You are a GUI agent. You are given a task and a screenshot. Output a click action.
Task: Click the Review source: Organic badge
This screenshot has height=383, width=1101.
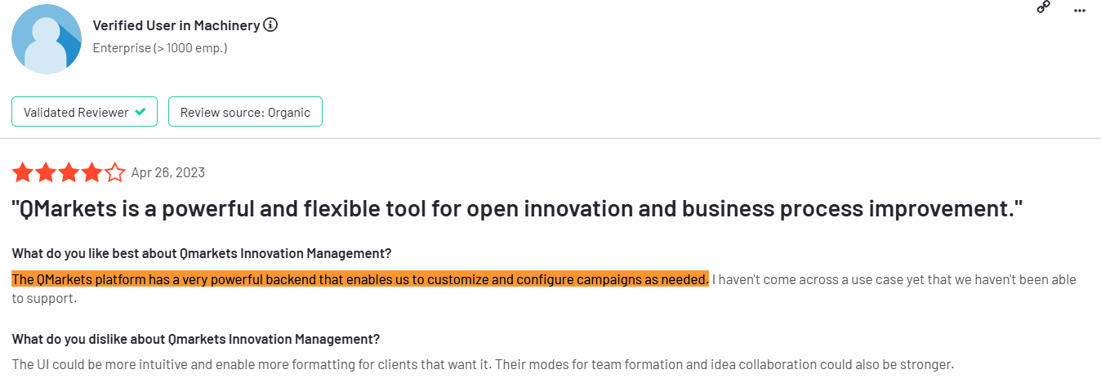pyautogui.click(x=245, y=112)
